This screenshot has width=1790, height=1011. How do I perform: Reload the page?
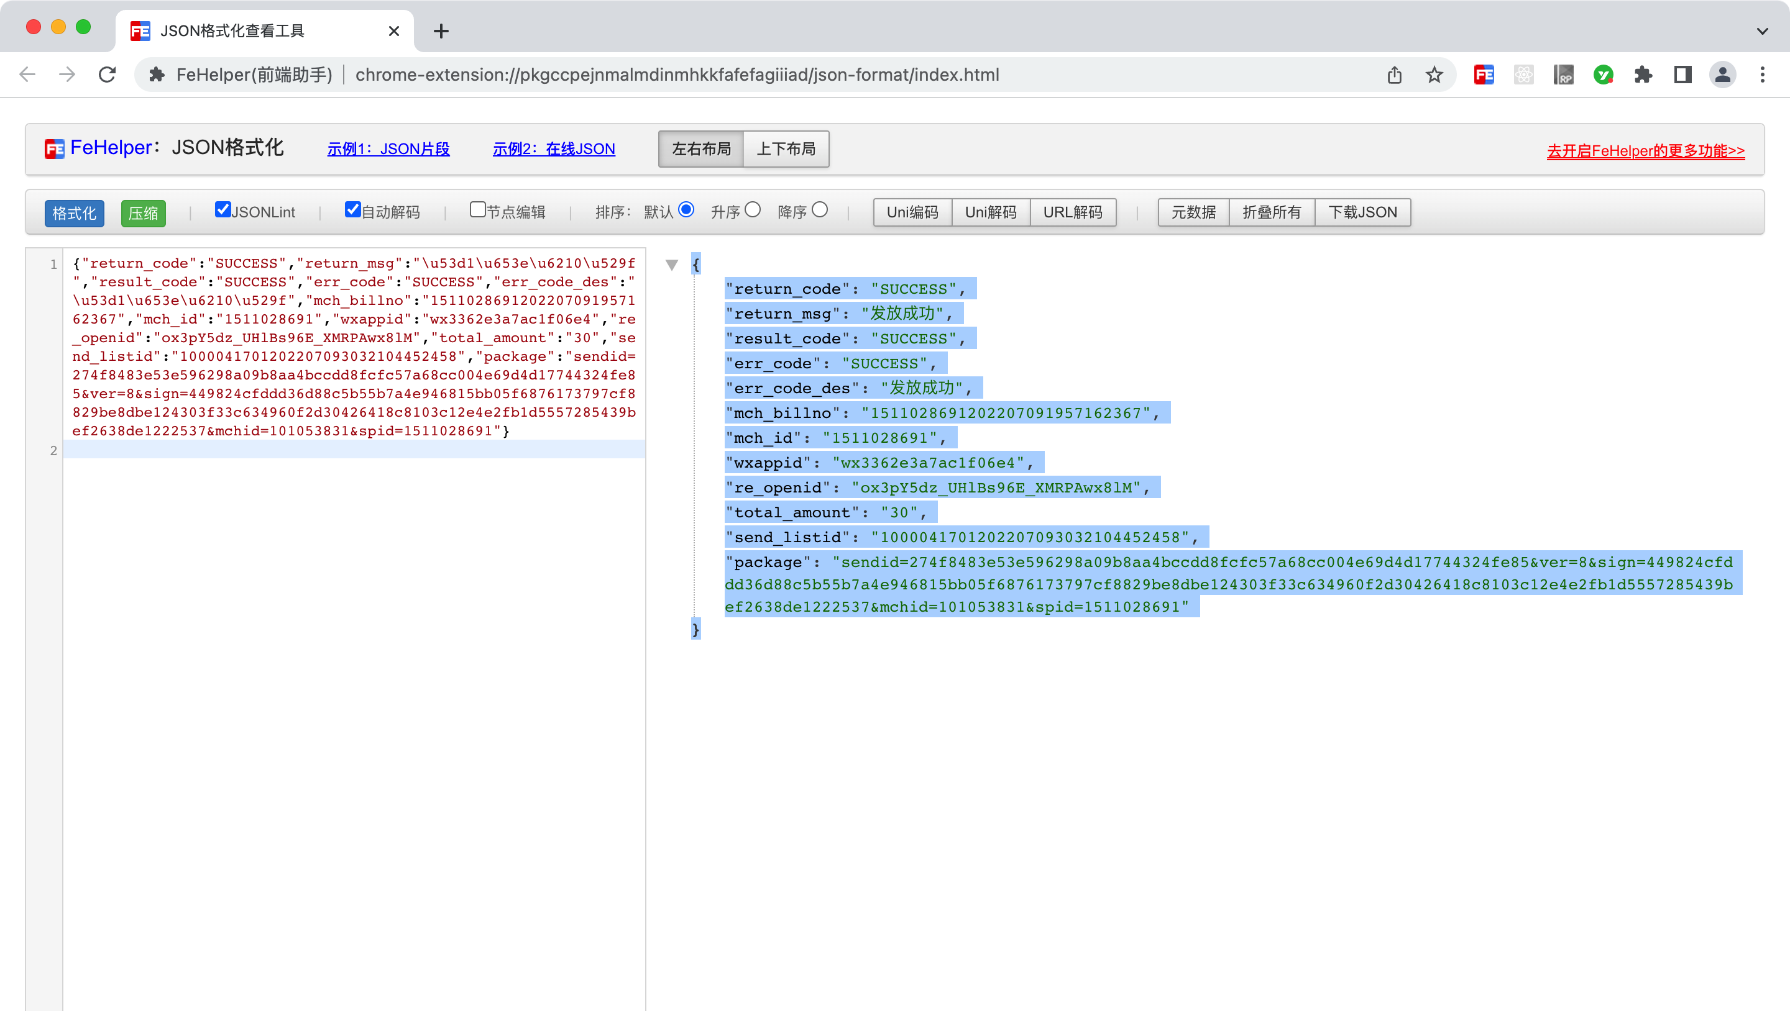107,75
